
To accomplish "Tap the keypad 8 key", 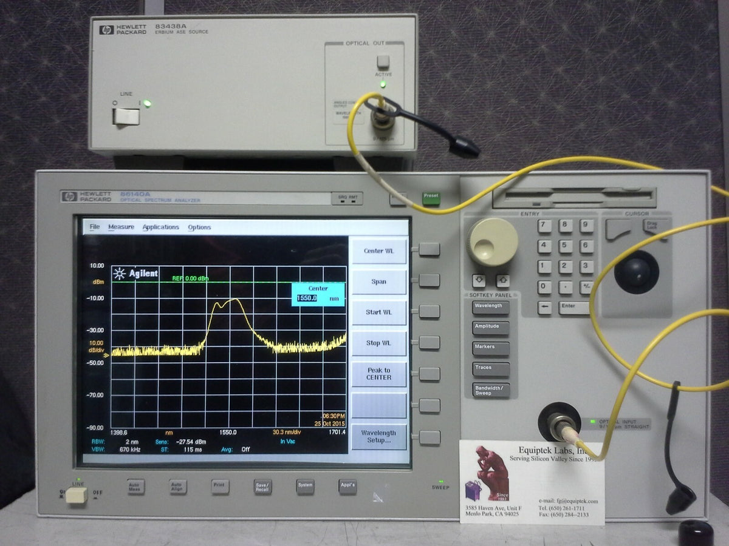I will 566,226.
